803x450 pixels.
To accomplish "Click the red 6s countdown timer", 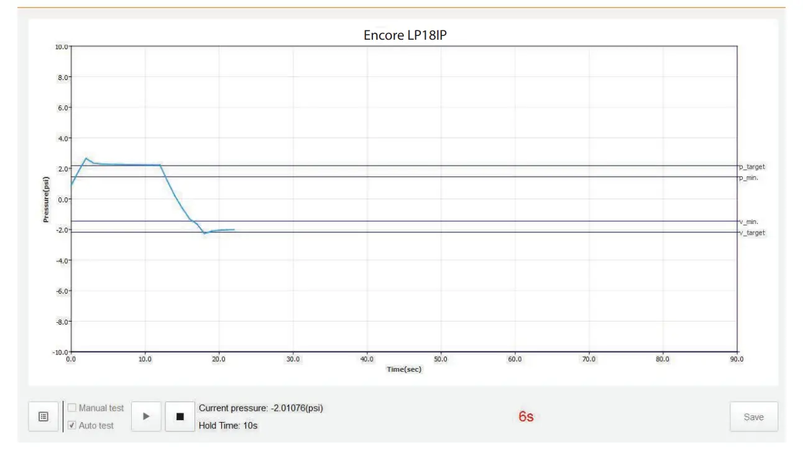I will coord(526,417).
